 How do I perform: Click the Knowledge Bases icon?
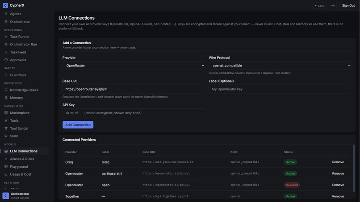(6, 90)
